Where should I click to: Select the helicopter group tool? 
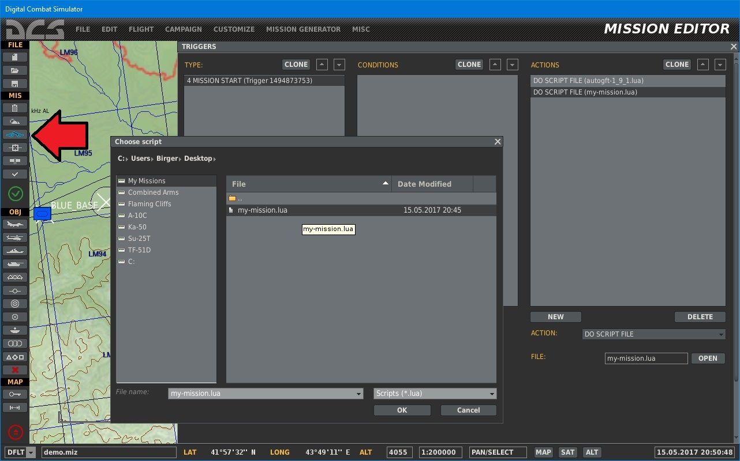(15, 237)
